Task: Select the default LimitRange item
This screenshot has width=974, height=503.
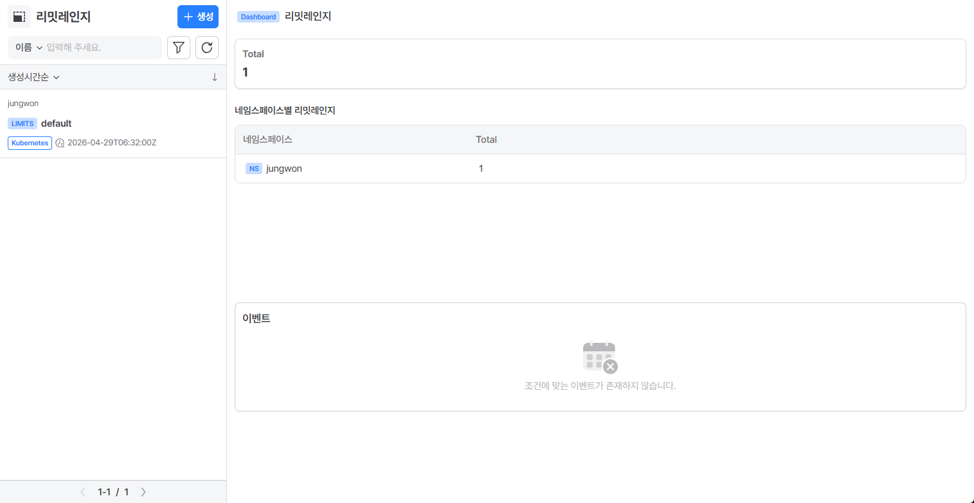Action: [113, 123]
